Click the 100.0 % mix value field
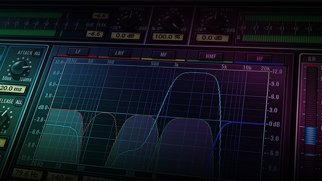This screenshot has height=181, width=322. [x=168, y=37]
